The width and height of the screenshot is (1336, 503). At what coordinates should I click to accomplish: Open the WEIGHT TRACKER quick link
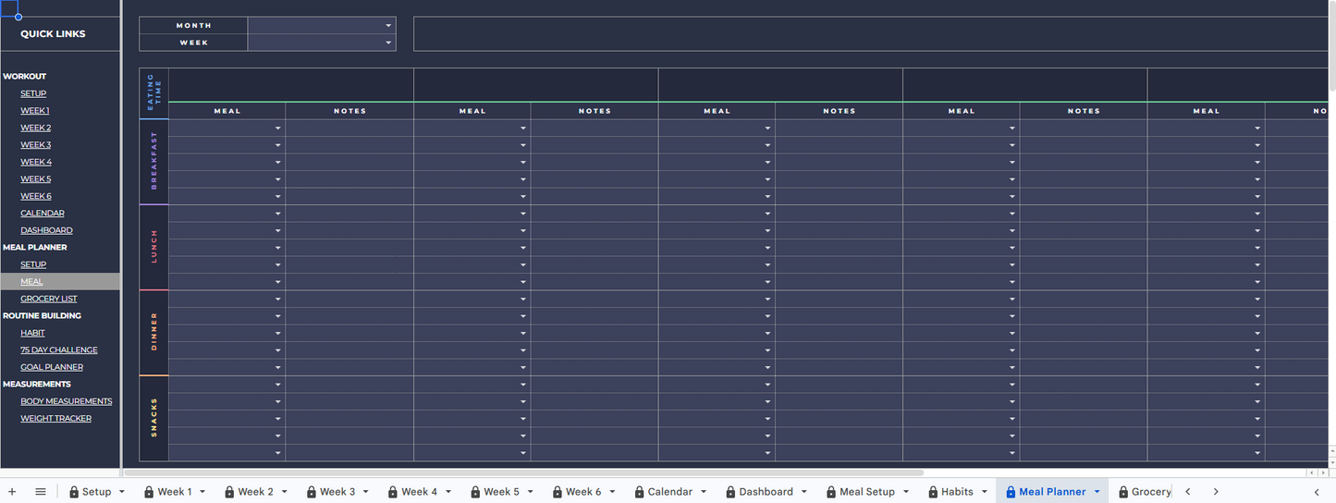(56, 419)
